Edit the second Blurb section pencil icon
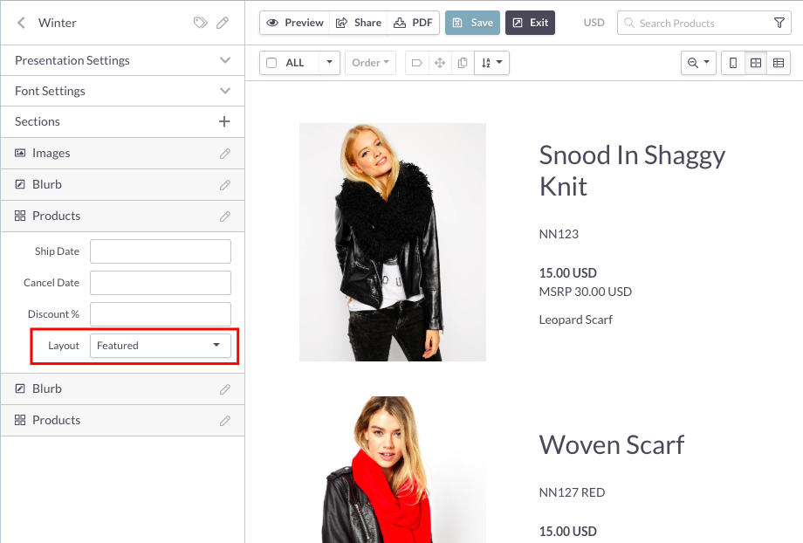Viewport: 803px width, 543px height. point(225,389)
